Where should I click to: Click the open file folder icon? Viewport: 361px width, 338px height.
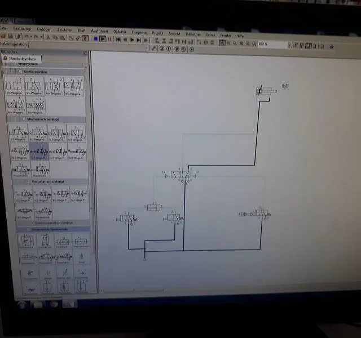3,35
